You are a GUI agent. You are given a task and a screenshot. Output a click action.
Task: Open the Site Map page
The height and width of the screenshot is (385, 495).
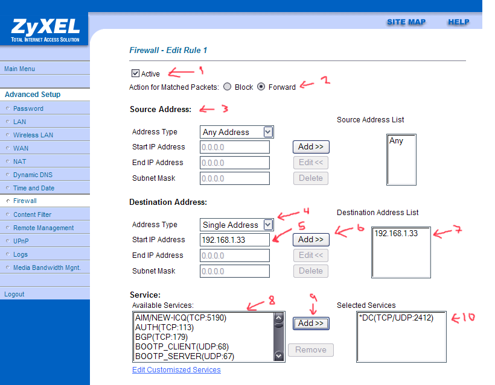[406, 22]
